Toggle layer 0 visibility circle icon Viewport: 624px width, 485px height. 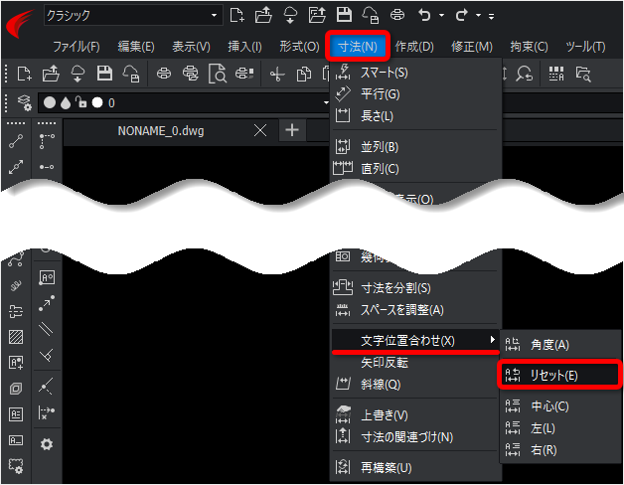pos(50,102)
